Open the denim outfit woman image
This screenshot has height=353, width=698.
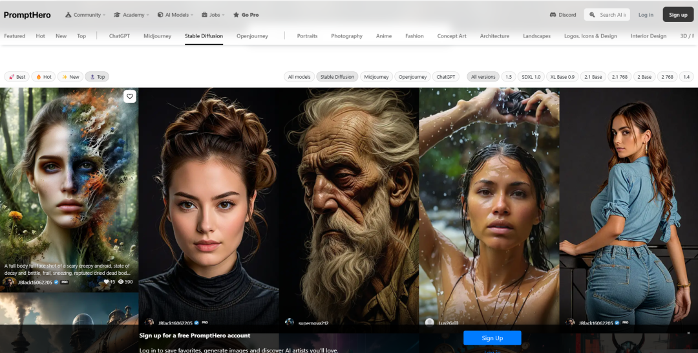point(629,205)
